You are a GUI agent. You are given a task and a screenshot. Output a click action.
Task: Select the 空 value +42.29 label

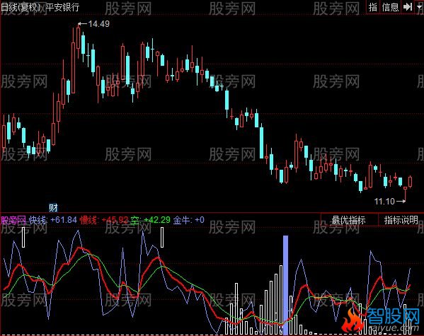point(150,220)
